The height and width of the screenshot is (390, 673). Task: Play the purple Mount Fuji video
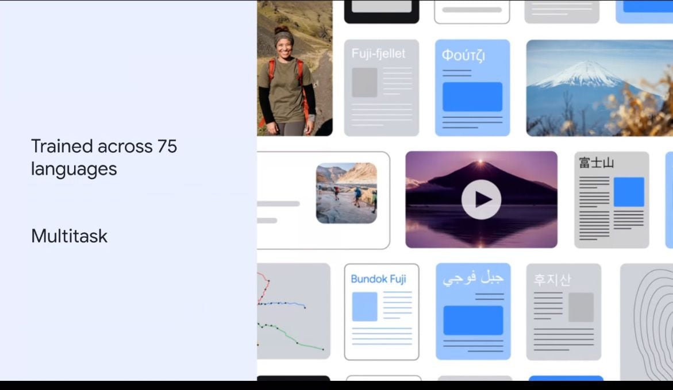coord(481,199)
